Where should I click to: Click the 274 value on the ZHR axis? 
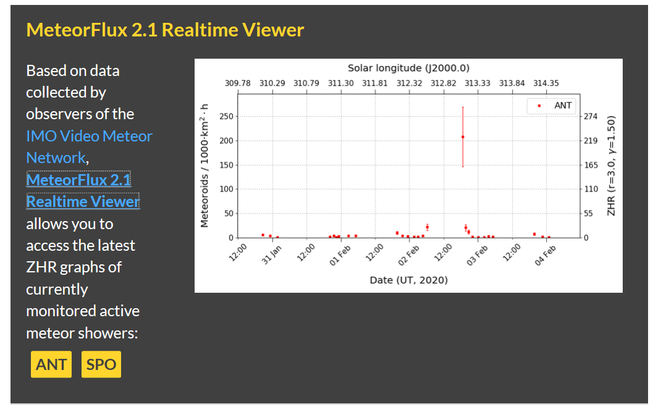(591, 116)
